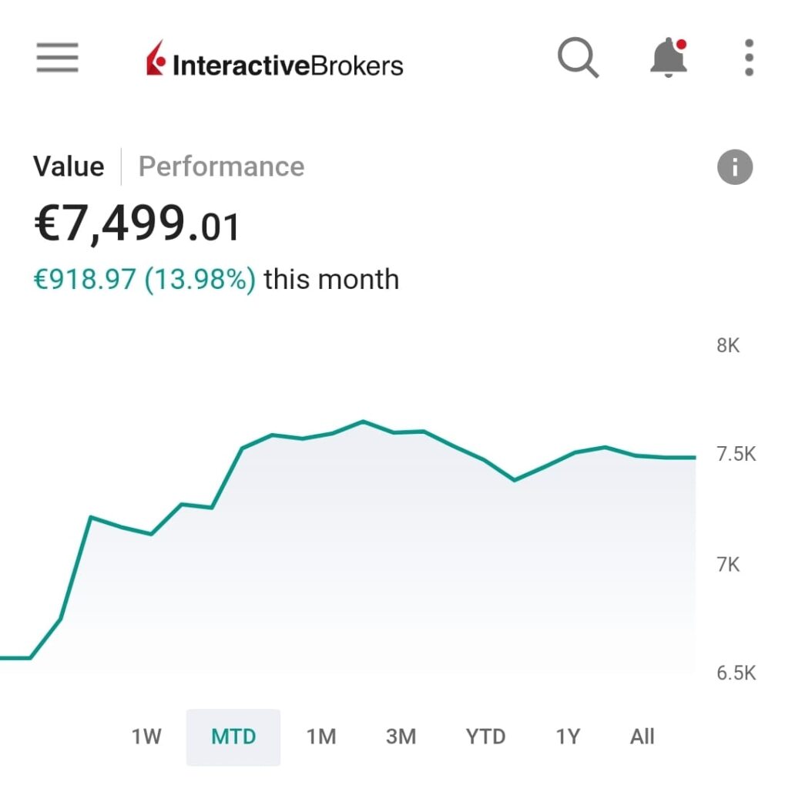Tap the €7,499.01 account value
785x789 pixels.
tap(137, 226)
